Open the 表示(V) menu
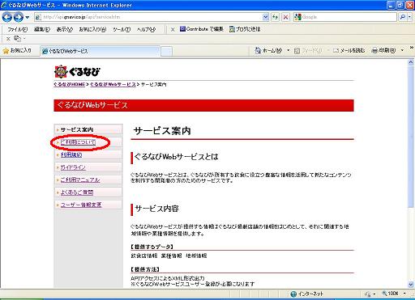415x300 pixels. tap(64, 29)
